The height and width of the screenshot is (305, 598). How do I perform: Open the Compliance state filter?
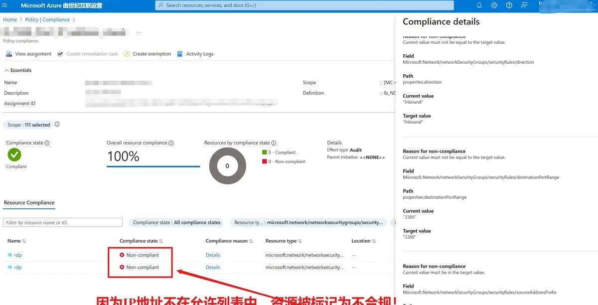coord(176,223)
